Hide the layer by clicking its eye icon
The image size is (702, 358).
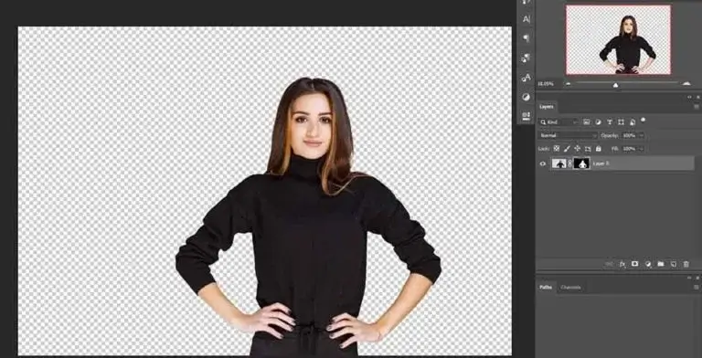(543, 163)
